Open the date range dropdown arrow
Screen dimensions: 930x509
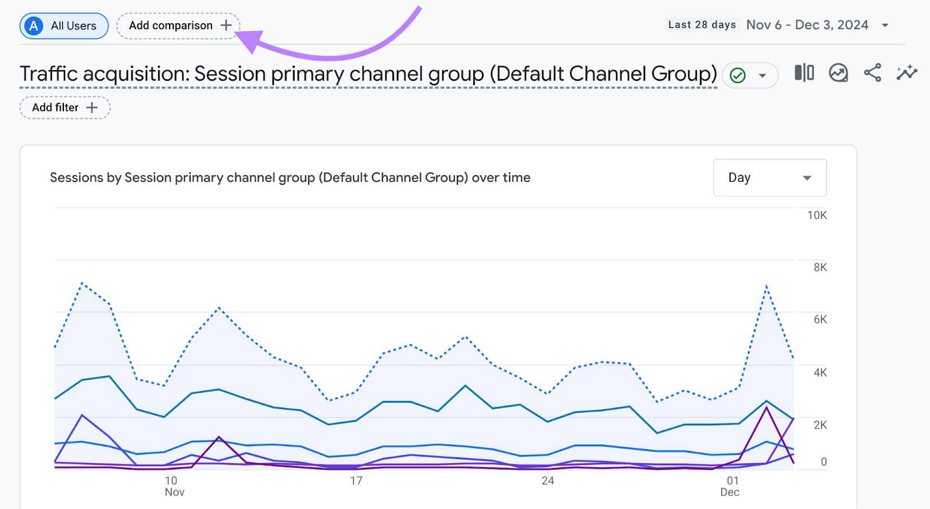point(885,26)
